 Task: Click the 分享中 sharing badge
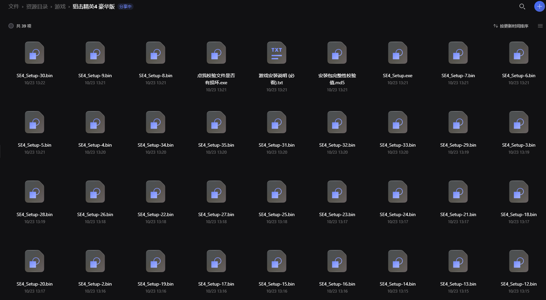pyautogui.click(x=125, y=6)
